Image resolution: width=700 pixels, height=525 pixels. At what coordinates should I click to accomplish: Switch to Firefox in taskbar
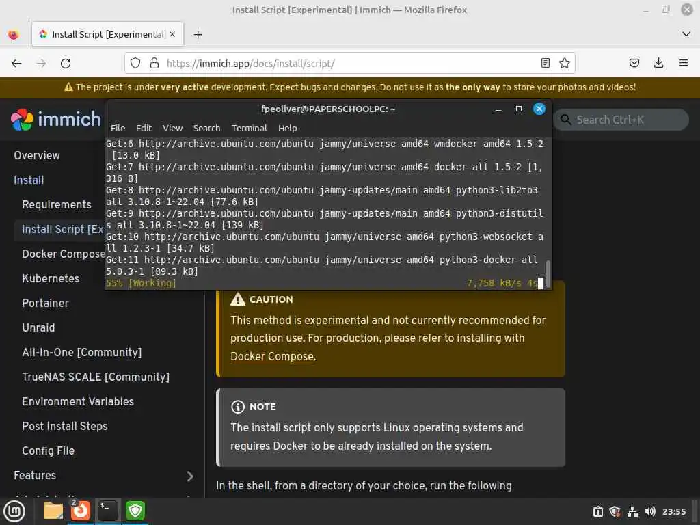click(81, 511)
